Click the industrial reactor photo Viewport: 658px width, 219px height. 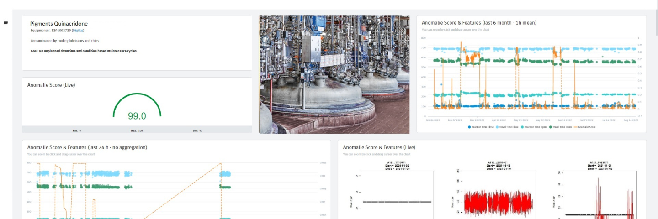point(334,74)
